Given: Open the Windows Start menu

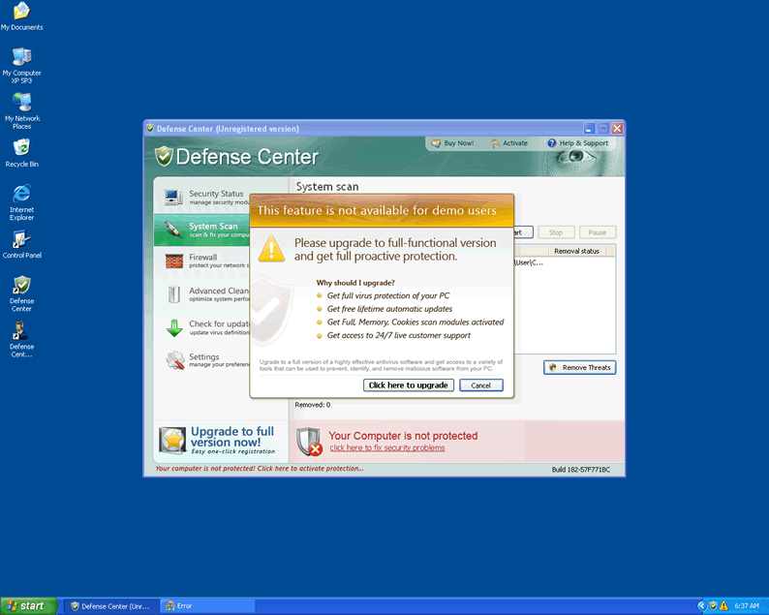Looking at the screenshot, I should [26, 605].
